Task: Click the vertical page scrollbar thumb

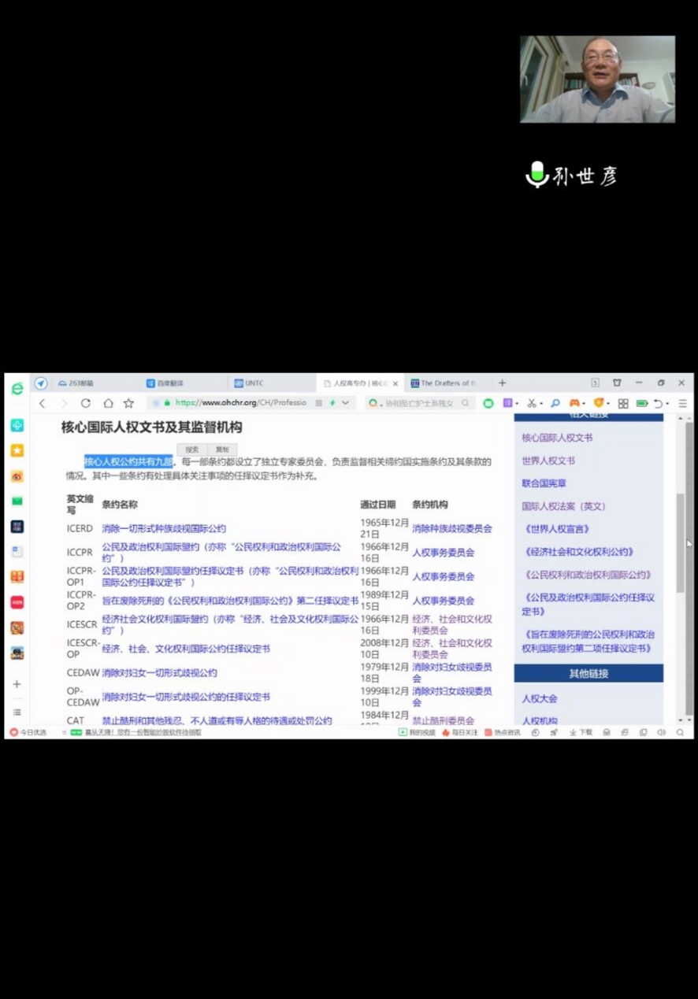Action: tap(681, 543)
